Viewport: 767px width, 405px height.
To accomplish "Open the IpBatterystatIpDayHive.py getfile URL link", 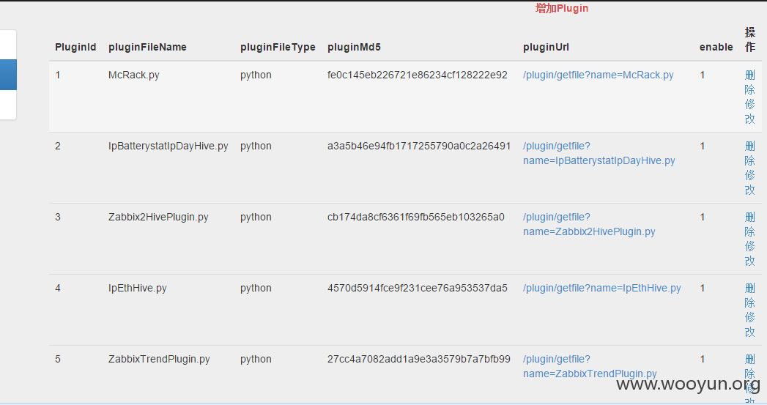I will (599, 153).
